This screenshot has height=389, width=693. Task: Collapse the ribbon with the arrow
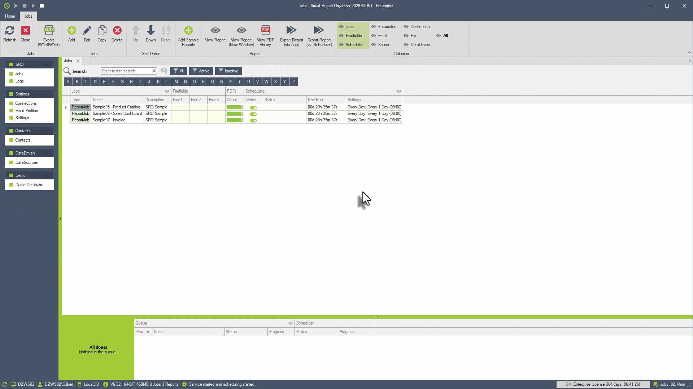[689, 53]
